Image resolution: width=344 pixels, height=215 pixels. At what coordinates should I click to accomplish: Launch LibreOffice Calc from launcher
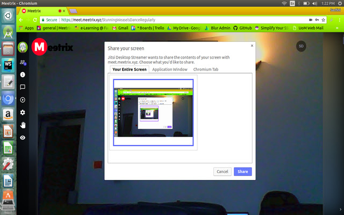point(8,148)
